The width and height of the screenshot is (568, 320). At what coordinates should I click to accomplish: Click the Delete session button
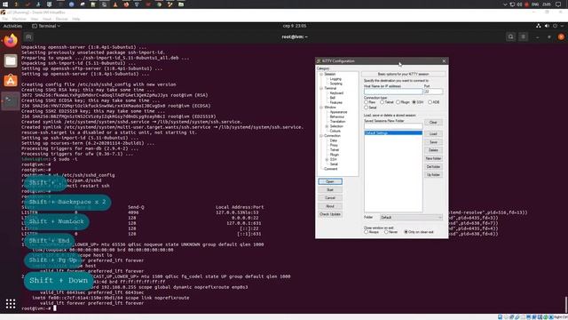[433, 150]
